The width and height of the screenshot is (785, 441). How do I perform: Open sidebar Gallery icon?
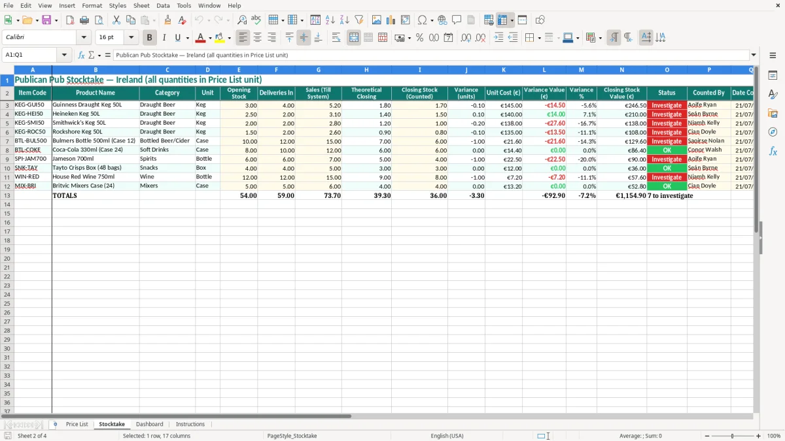click(773, 114)
